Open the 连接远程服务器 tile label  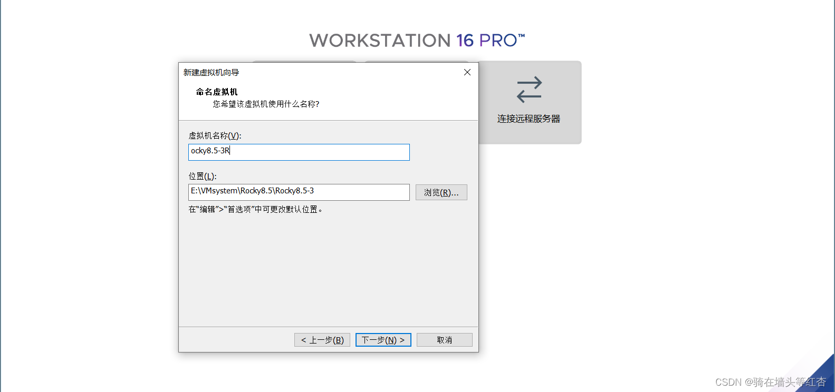coord(529,119)
